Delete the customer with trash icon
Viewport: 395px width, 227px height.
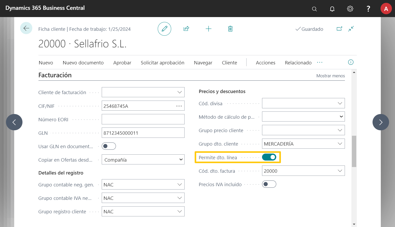[x=230, y=29]
